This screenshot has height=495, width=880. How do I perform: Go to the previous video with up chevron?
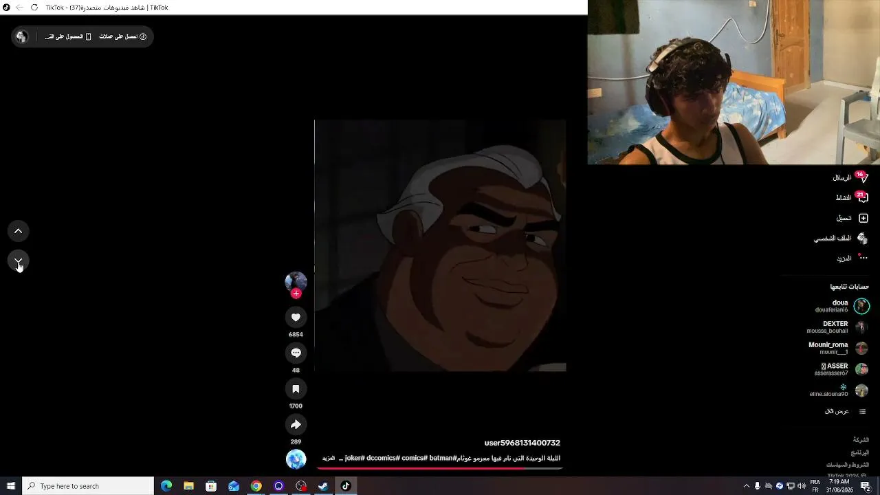(x=19, y=231)
